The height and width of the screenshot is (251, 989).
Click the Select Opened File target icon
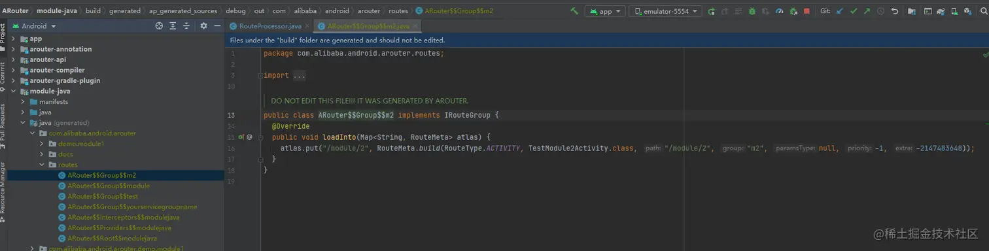[159, 26]
